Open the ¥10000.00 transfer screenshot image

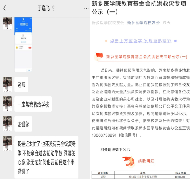coord(23,45)
